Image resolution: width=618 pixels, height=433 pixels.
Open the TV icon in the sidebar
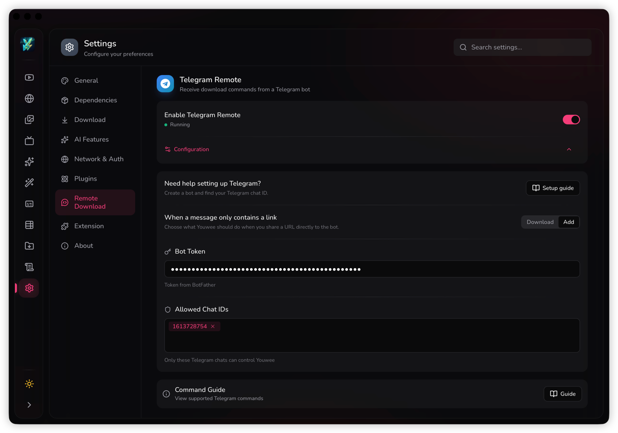click(x=29, y=140)
